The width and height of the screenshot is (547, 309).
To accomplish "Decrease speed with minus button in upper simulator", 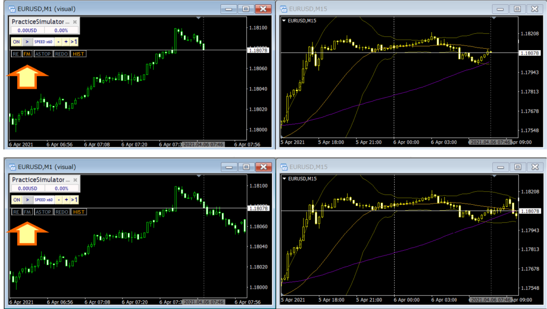I will click(x=58, y=42).
